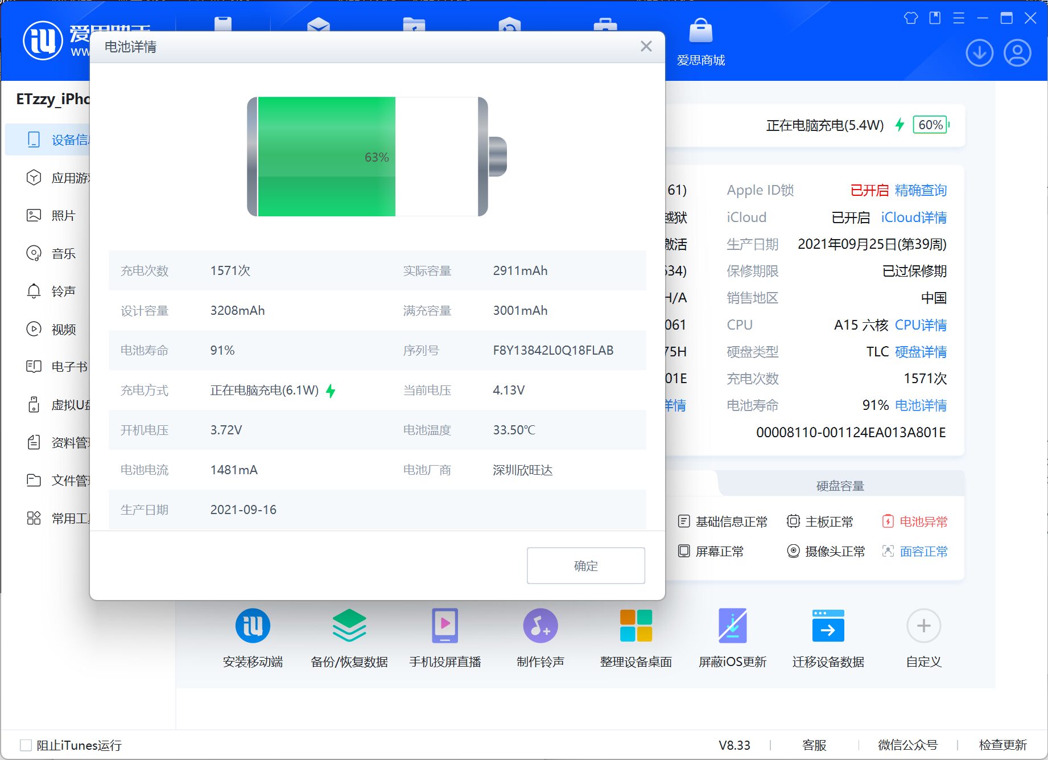Open the 电池详情 link in device info
The image size is (1048, 760).
[921, 405]
